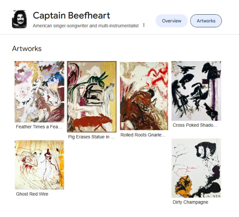Click the 'Dirty Champagne' caption text
This screenshot has width=239, height=217.
pyautogui.click(x=191, y=202)
